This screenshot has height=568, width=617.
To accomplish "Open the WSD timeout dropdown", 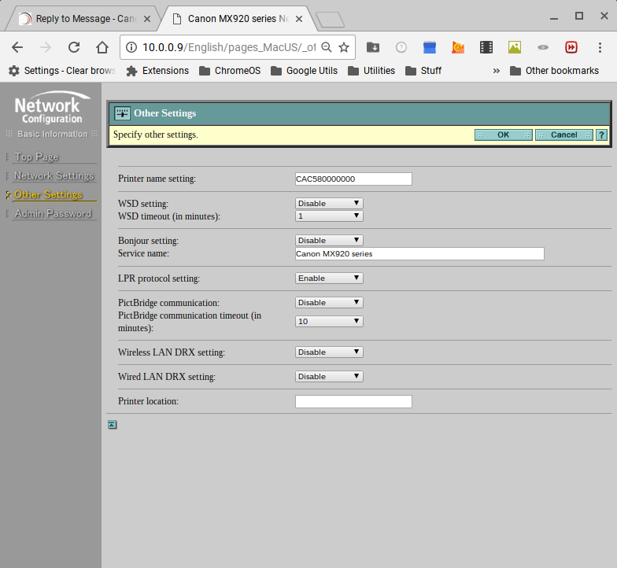I will click(329, 216).
